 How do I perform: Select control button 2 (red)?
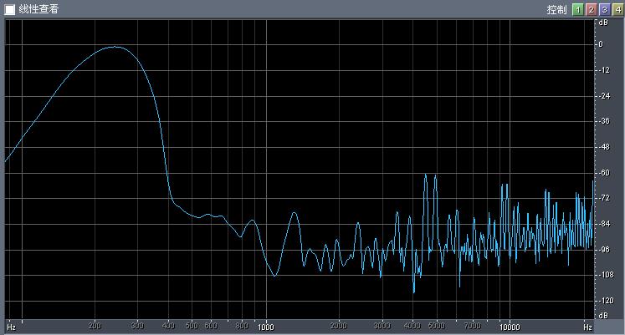[x=592, y=9]
